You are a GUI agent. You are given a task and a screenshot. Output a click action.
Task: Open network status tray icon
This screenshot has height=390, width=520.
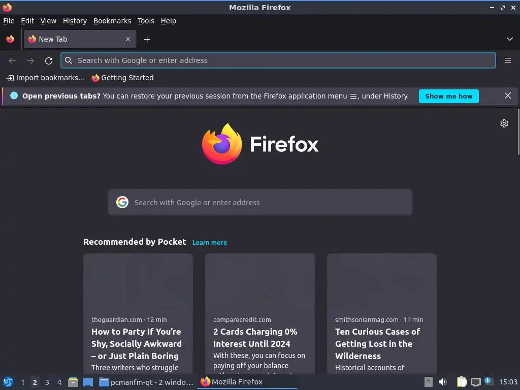[475, 382]
